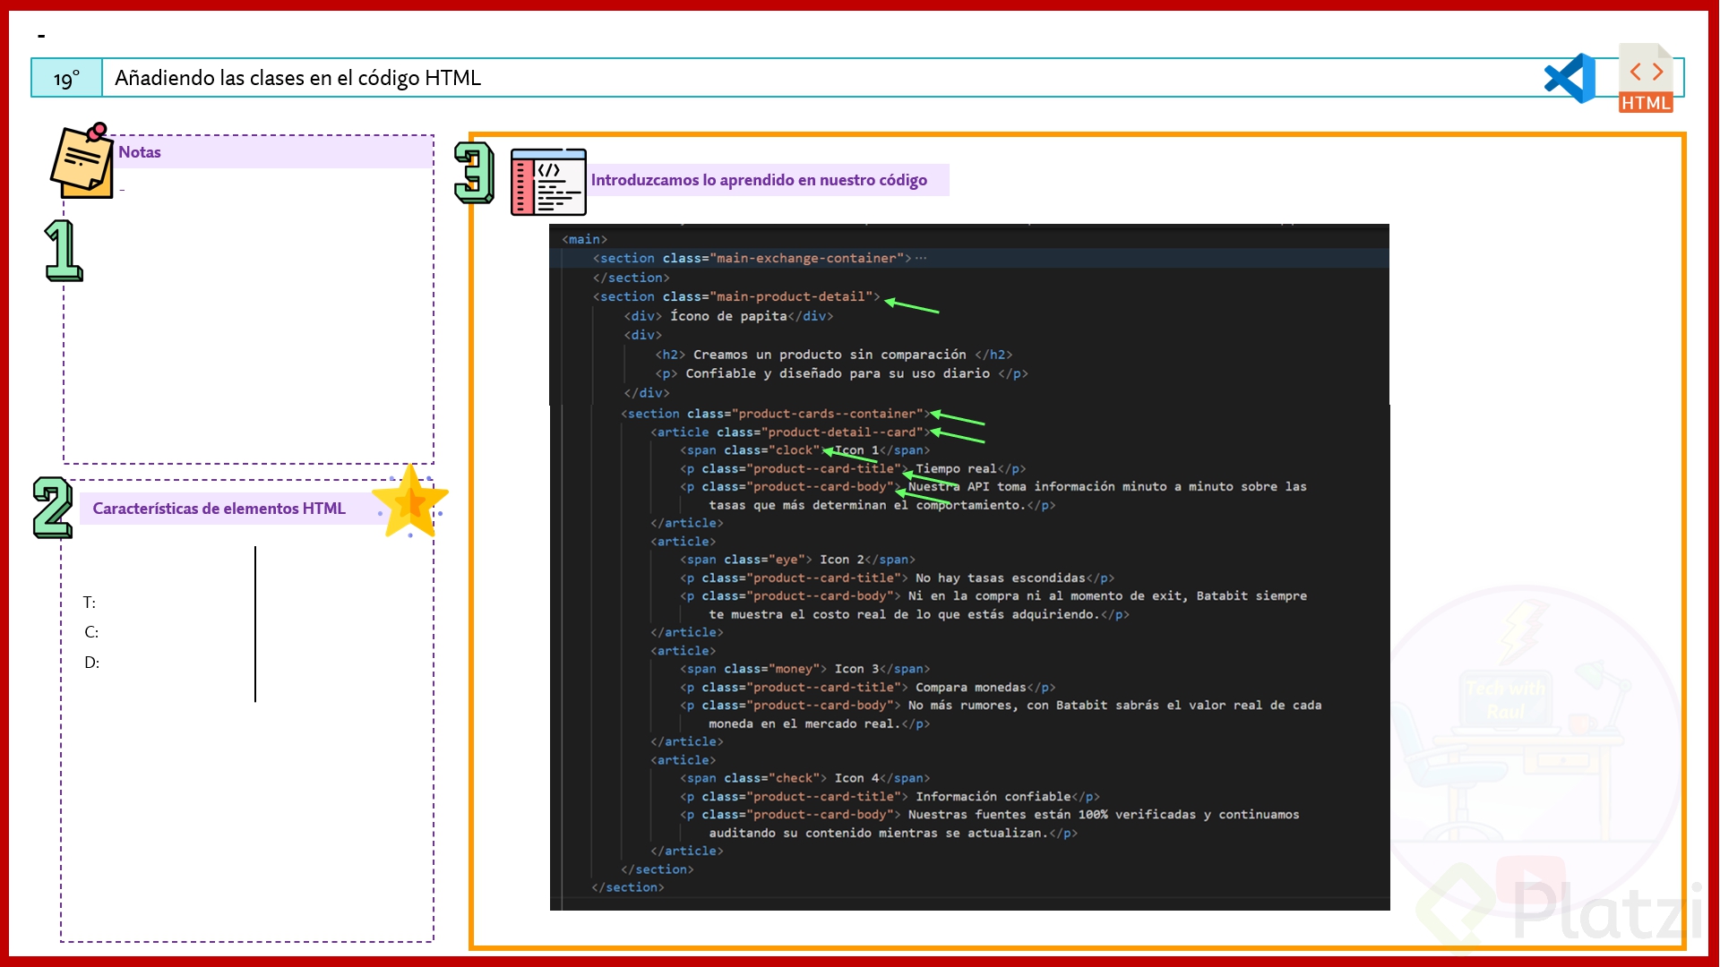The height and width of the screenshot is (967, 1720).
Task: Click the span class money Icon 3 line
Action: [804, 669]
